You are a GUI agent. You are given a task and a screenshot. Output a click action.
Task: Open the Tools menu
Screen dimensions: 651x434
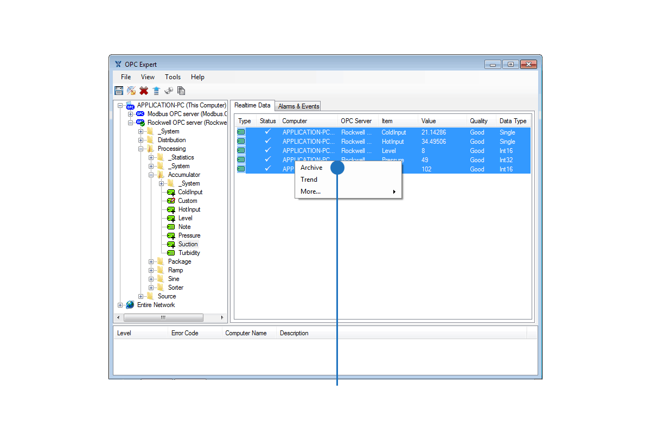(x=173, y=77)
